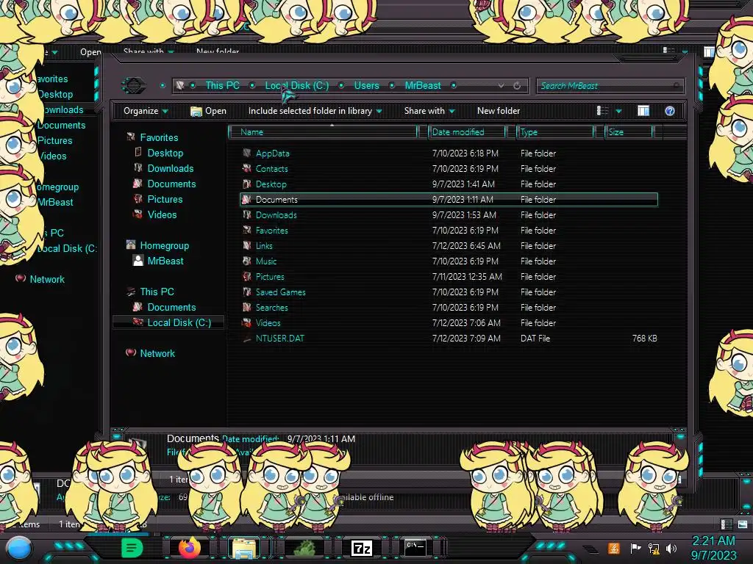Sort by Date modified column header
This screenshot has width=753, height=564.
pos(467,132)
